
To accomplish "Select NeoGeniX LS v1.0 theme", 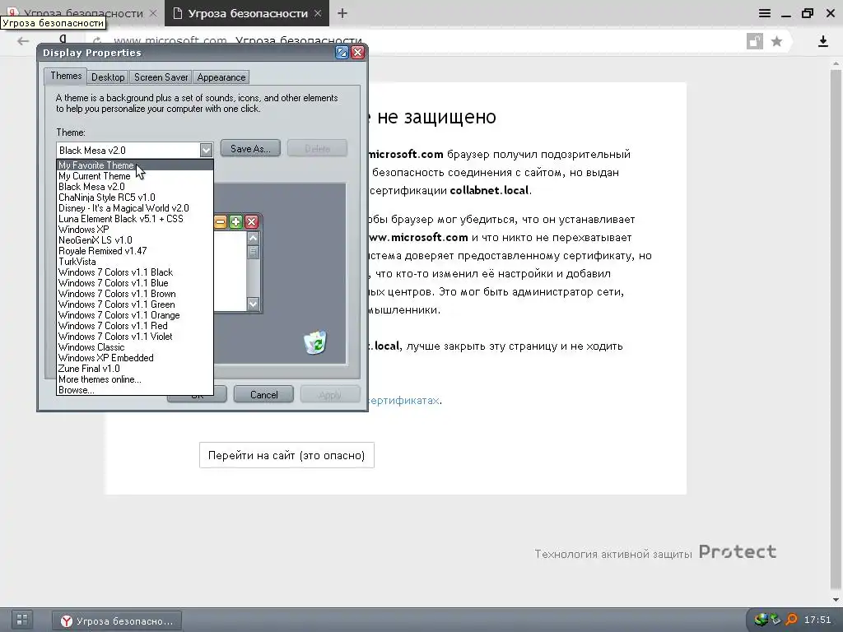I will click(135, 240).
